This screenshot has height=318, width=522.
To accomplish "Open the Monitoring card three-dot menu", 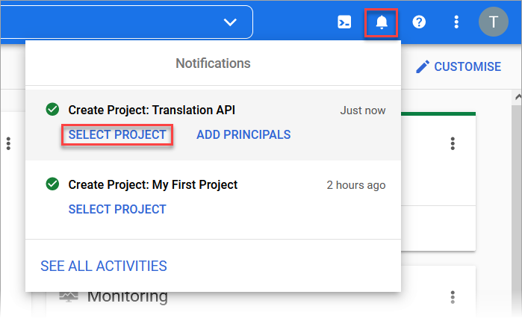I will point(453,297).
